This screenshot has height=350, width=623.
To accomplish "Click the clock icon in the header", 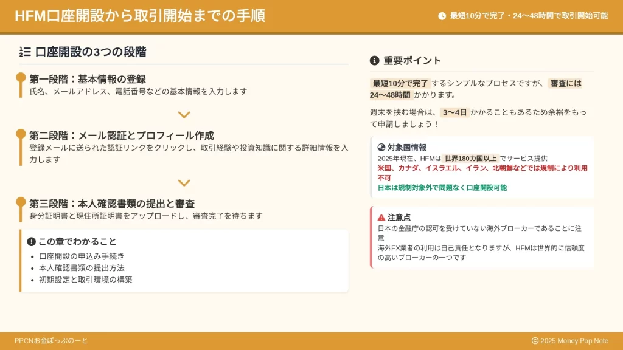I will point(442,16).
